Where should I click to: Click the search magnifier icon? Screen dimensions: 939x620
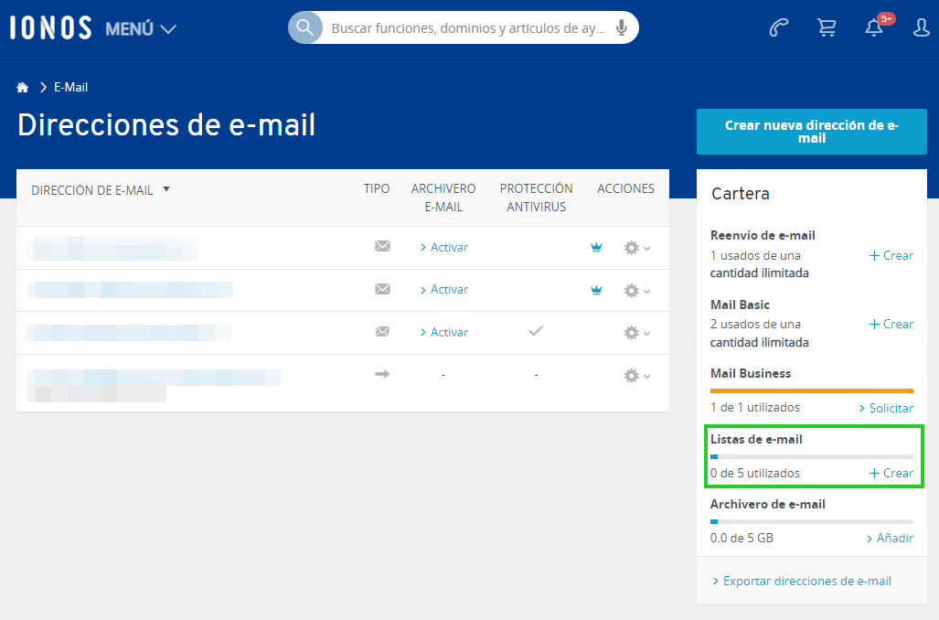[x=304, y=27]
